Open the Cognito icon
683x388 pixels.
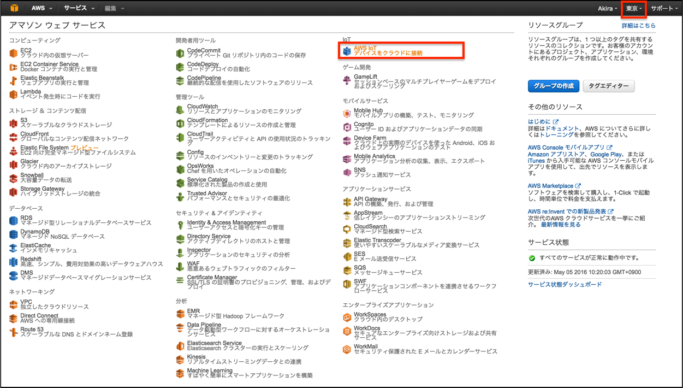tap(347, 127)
